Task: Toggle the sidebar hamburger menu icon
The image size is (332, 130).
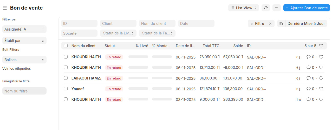Action: tap(5, 8)
